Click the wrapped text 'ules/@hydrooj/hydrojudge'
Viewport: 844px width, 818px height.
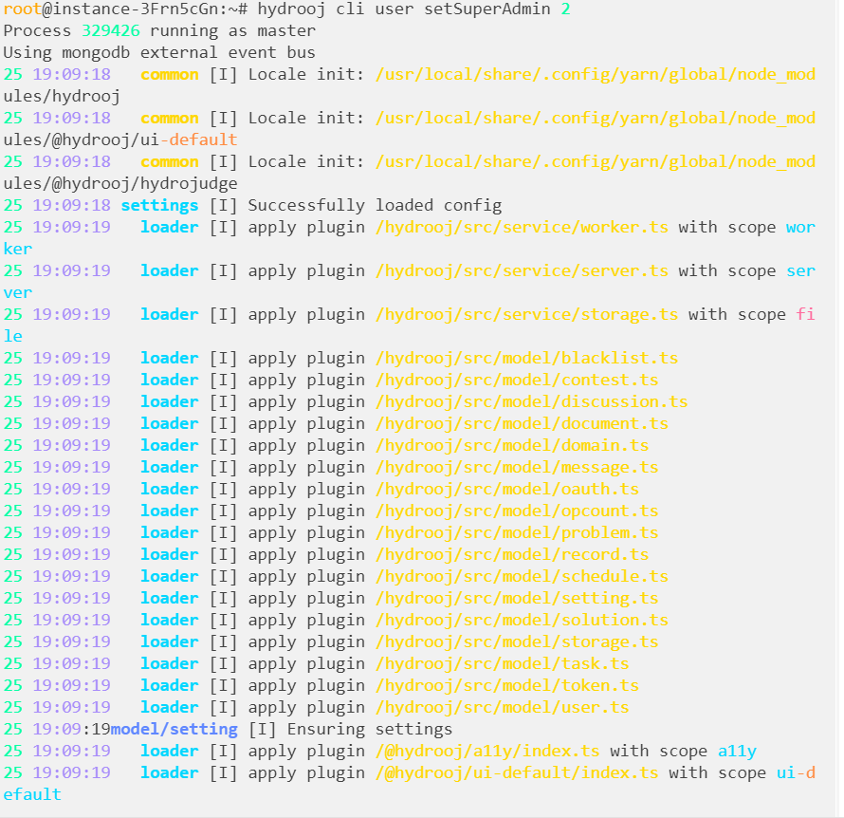click(120, 184)
